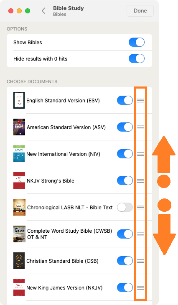Click reorder handle for Chronological LASB NLT
Image resolution: width=178 pixels, height=305 pixels.
pos(140,208)
